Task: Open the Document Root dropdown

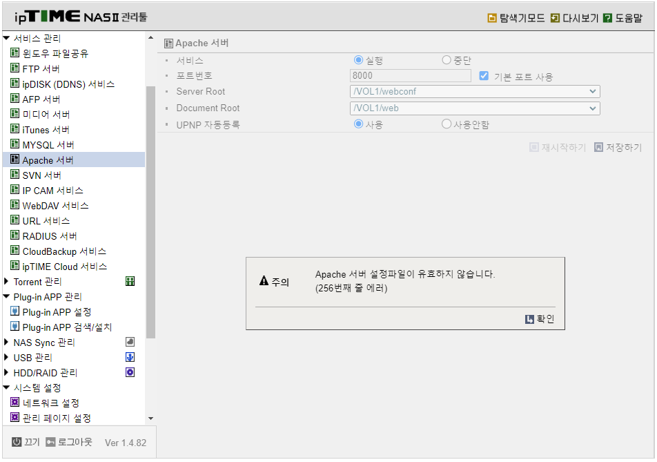Action: point(475,108)
